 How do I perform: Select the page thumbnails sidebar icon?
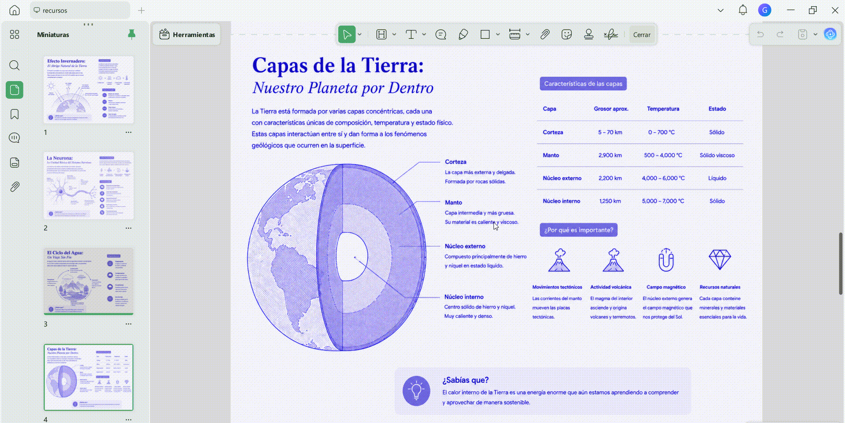(15, 90)
